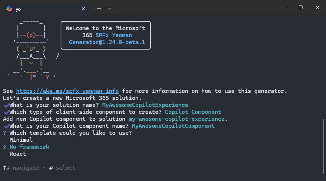Click the Yeoman ASCII art figure
This screenshot has height=181, width=326.
click(33, 50)
